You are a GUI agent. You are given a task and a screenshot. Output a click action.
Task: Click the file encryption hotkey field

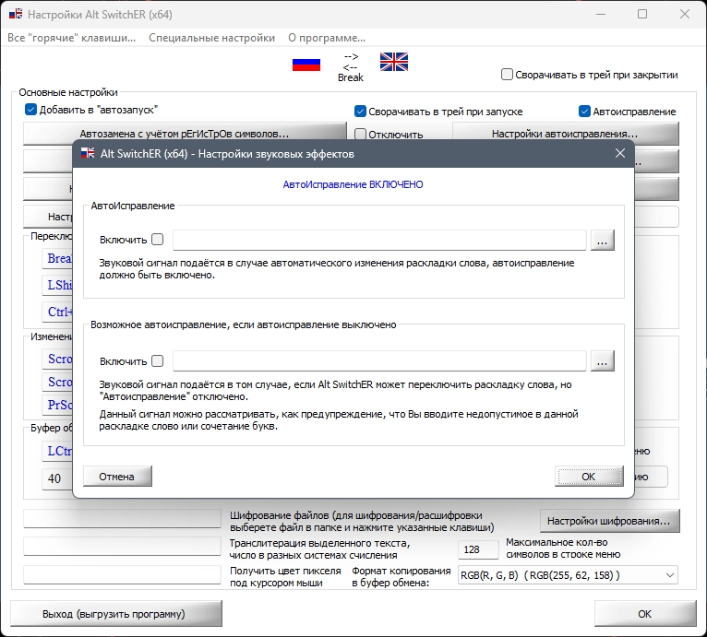point(122,518)
